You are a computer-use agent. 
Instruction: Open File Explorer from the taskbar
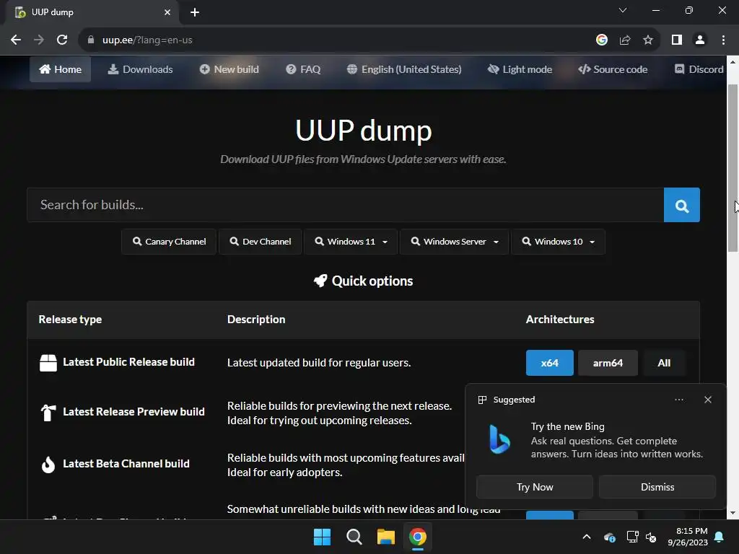coord(386,537)
